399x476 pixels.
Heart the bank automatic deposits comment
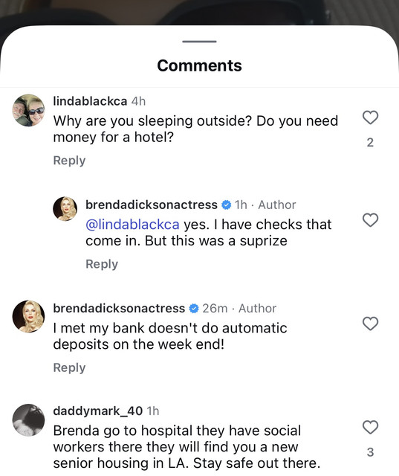[x=370, y=324]
